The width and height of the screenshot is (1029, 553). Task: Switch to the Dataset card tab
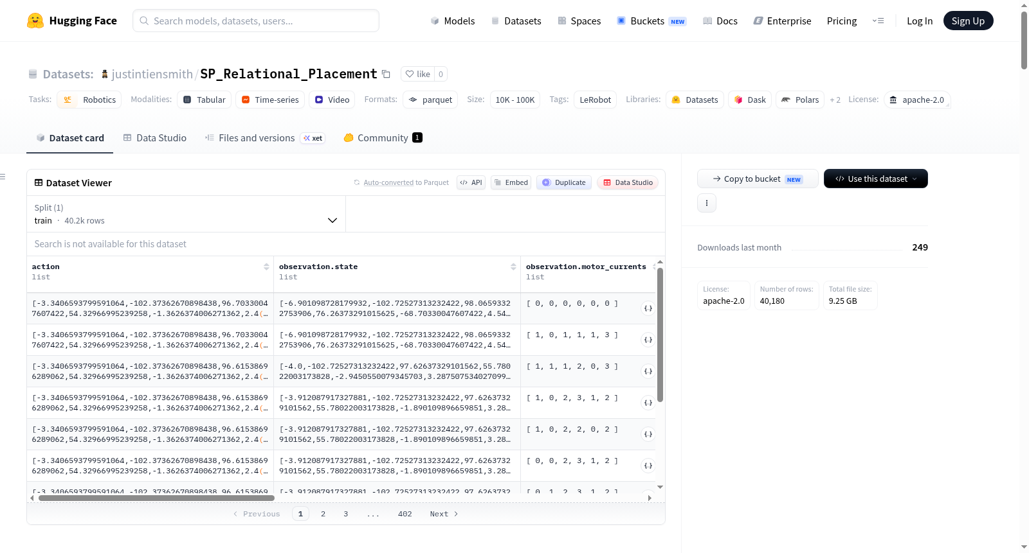click(69, 138)
